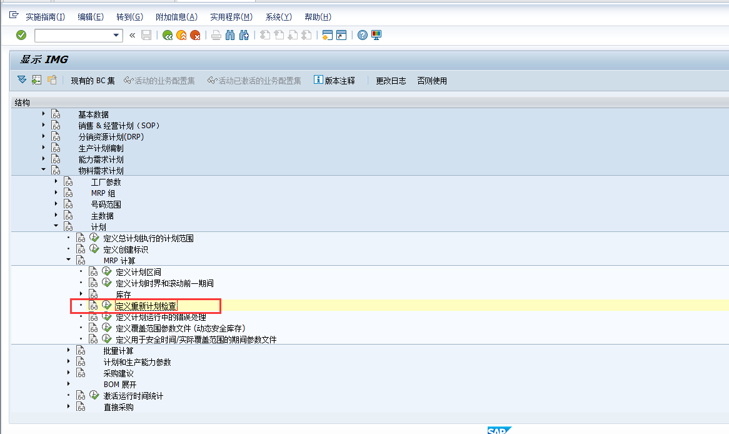Click the green Back arrow icon

168,35
